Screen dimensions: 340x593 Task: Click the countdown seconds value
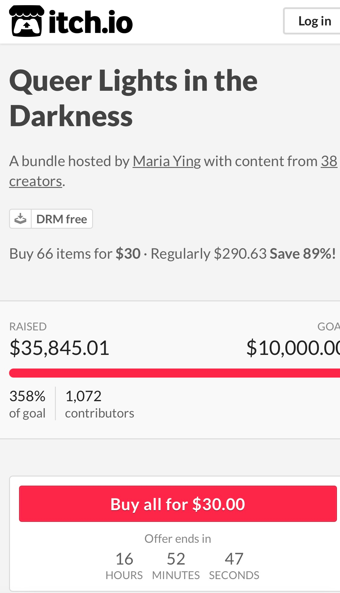(x=234, y=559)
